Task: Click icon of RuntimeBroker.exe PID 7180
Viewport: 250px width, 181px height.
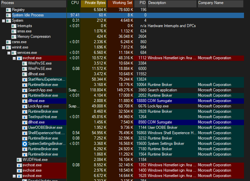Action: tap(25, 149)
